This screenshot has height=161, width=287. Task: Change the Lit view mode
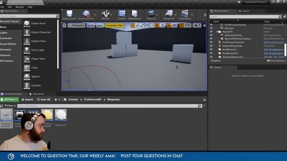pyautogui.click(x=91, y=25)
